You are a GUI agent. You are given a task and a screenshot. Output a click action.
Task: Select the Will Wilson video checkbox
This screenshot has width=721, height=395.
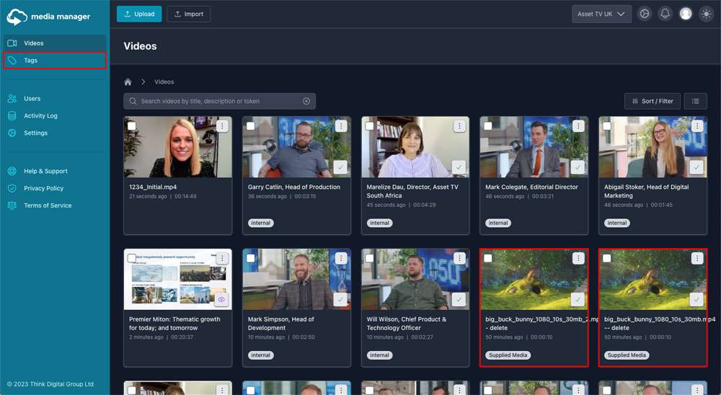tap(369, 259)
